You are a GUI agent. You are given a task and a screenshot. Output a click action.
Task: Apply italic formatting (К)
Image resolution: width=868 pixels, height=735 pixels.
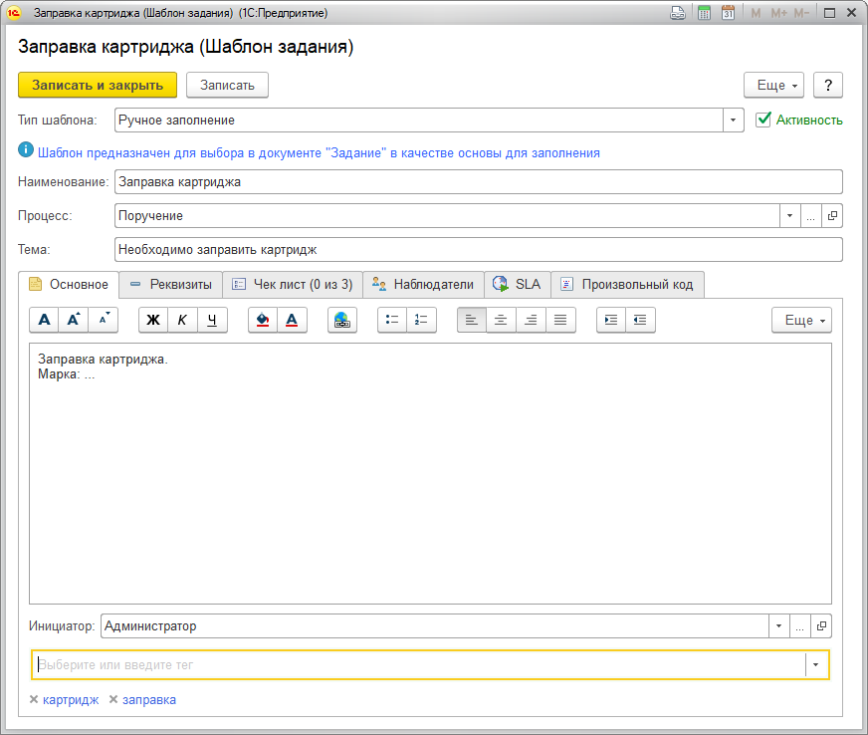click(x=183, y=320)
